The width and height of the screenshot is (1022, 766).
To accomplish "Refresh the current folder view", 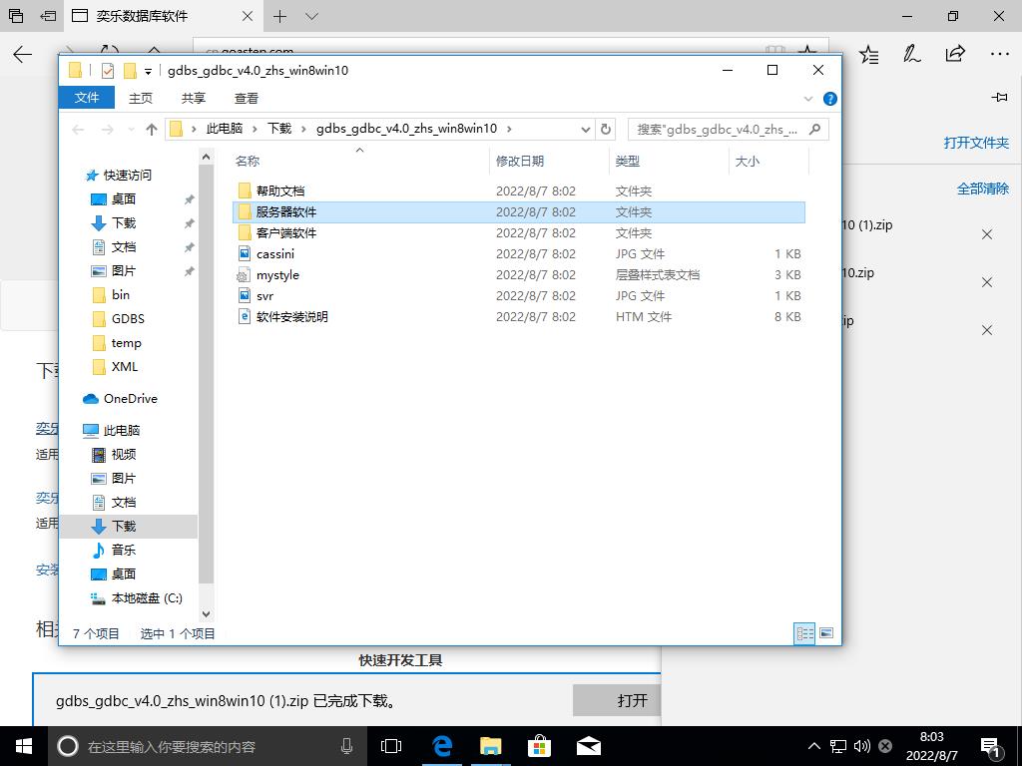I will pyautogui.click(x=605, y=129).
